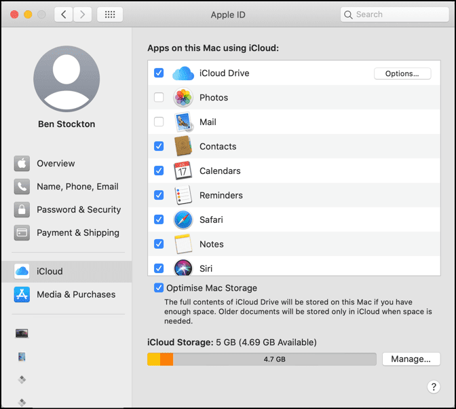Go forward with the right arrow button
Image resolution: width=456 pixels, height=409 pixels.
coord(83,14)
